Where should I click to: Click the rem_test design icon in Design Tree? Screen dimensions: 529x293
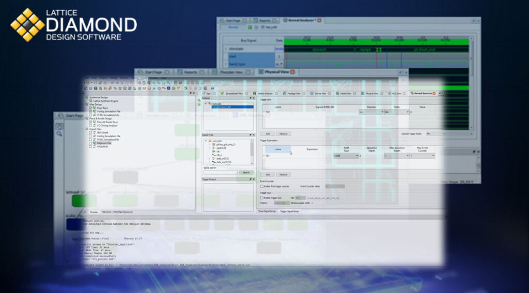click(x=209, y=141)
